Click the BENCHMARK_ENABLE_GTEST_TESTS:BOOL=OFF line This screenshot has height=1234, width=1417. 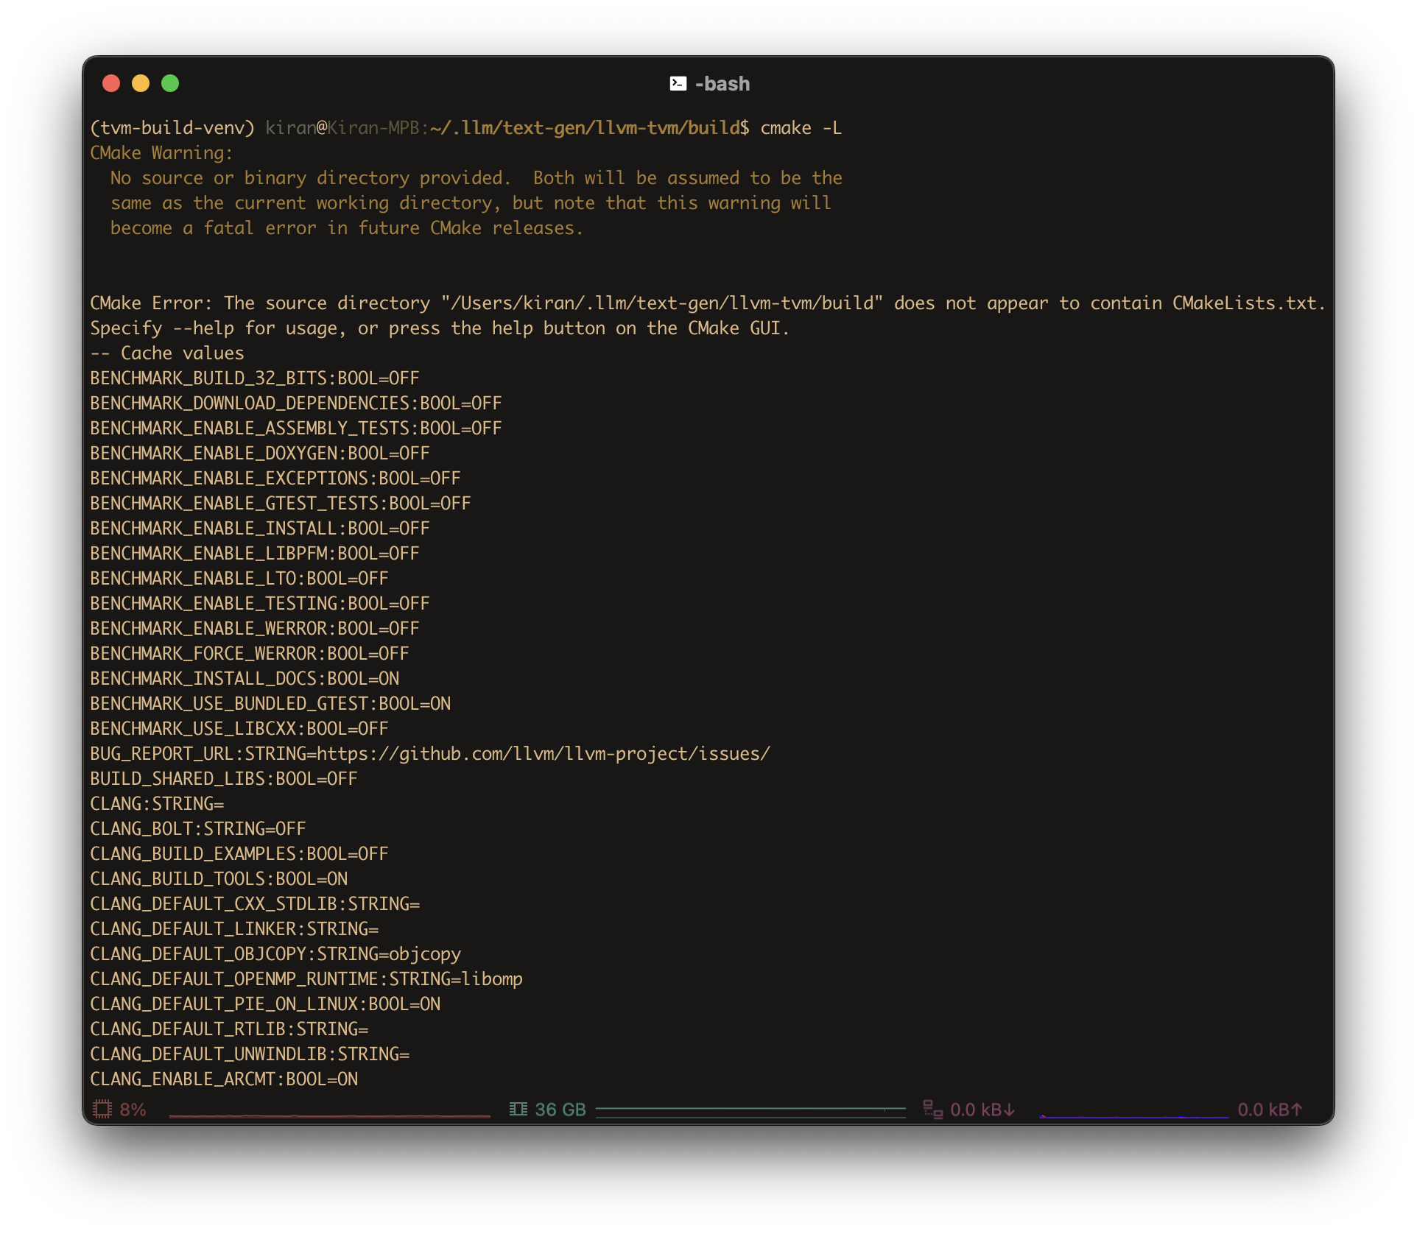click(281, 504)
